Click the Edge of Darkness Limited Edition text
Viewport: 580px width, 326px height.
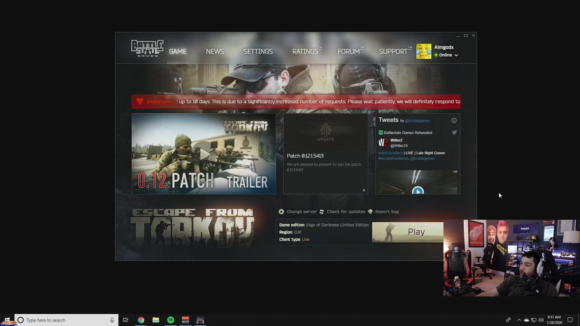(x=337, y=225)
